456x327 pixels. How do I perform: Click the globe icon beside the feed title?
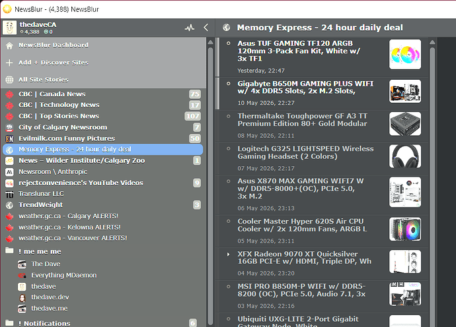[226, 28]
